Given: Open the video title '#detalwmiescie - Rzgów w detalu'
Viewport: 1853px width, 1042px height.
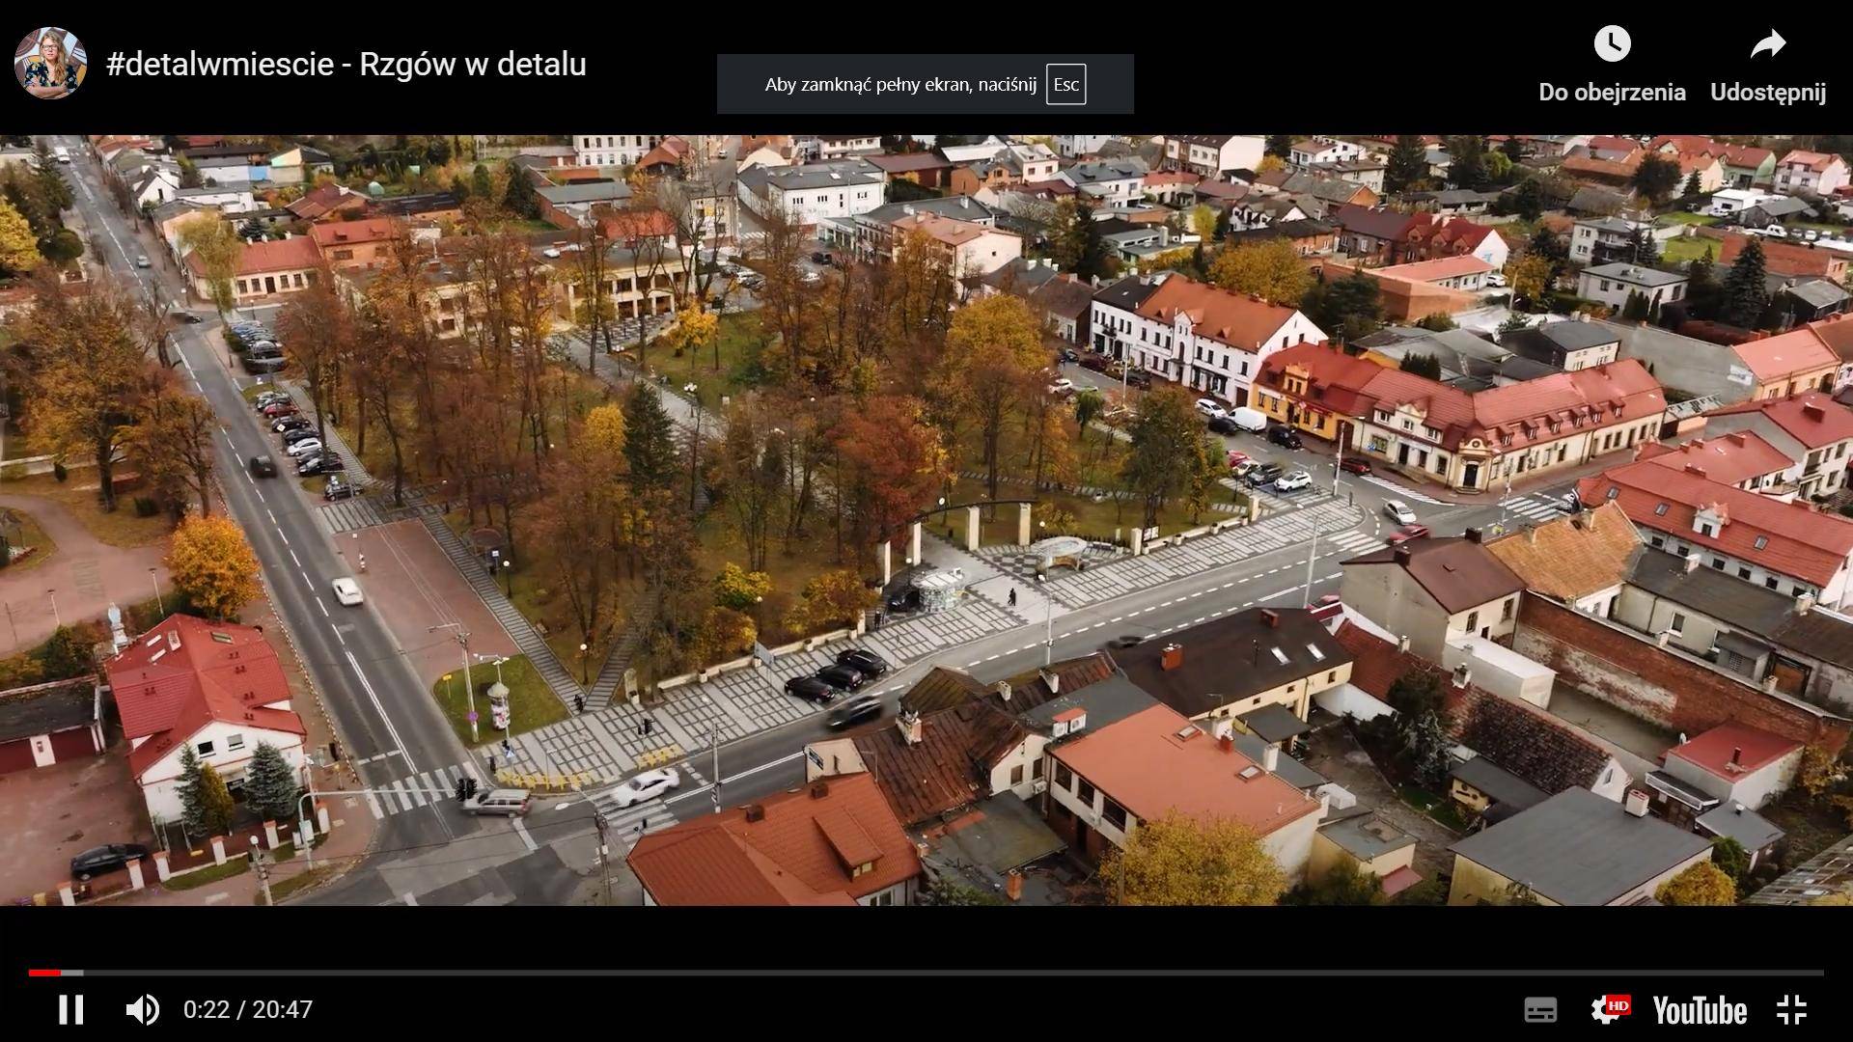Looking at the screenshot, I should point(346,64).
